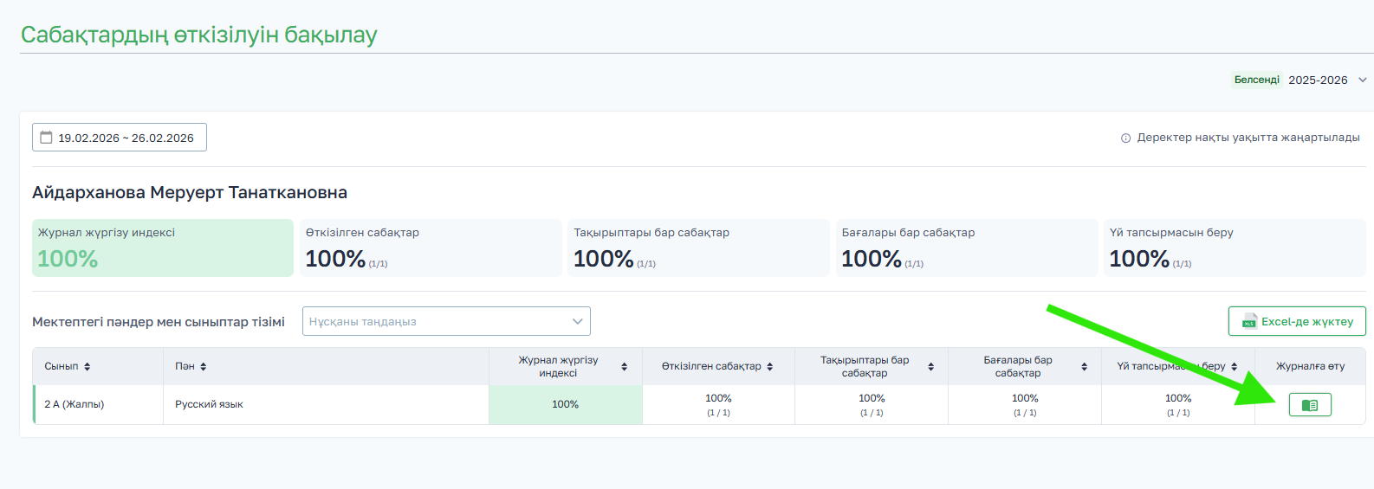1374x489 pixels.
Task: Sort by Сынып column arrows
Action: pyautogui.click(x=87, y=367)
